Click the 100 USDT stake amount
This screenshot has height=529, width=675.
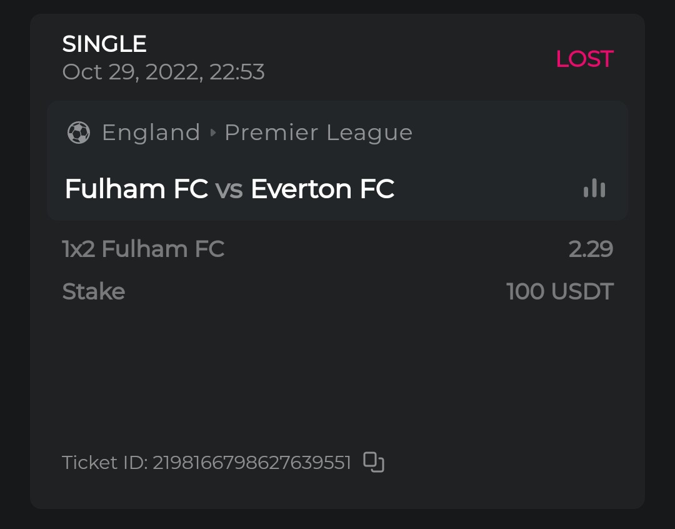(559, 291)
